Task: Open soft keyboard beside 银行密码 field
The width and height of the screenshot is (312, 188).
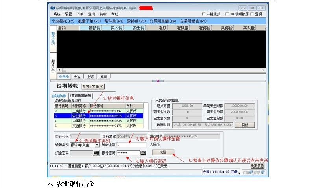Action: point(143,153)
